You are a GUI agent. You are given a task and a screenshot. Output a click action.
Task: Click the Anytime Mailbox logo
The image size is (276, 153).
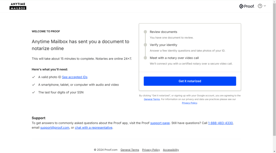coord(18,6)
